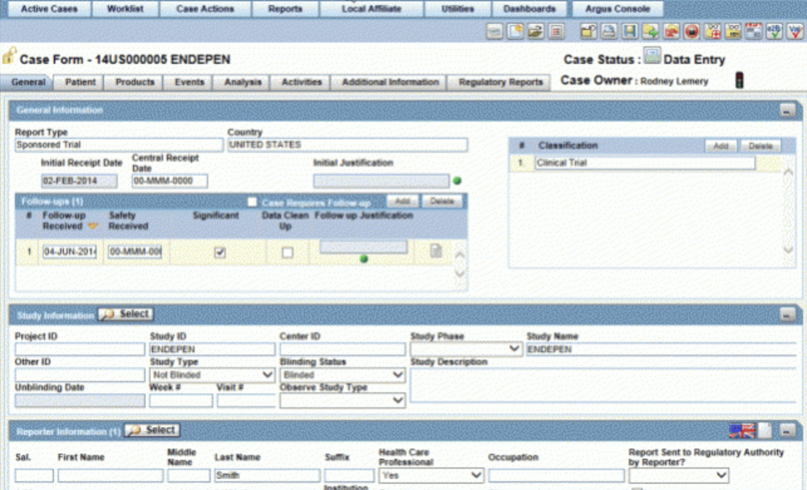Click the traffic light icon beside Case Owner
The image size is (807, 490).
click(740, 80)
